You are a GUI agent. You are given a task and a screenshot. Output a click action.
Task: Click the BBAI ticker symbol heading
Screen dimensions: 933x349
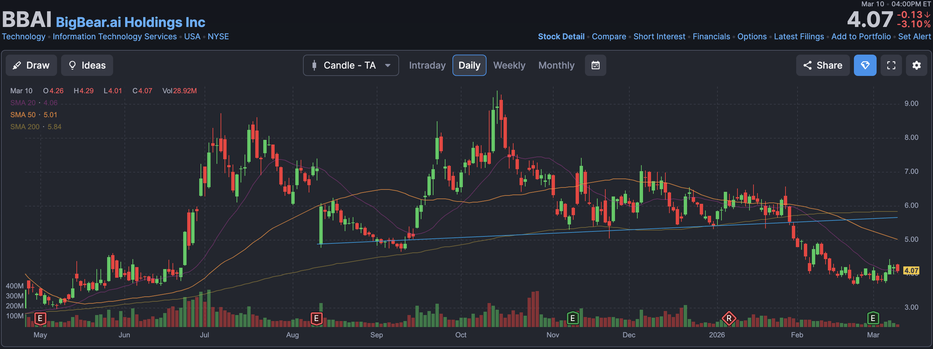pyautogui.click(x=27, y=20)
